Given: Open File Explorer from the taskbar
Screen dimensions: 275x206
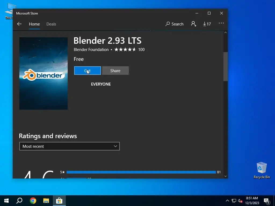Looking at the screenshot, I should tap(46, 201).
